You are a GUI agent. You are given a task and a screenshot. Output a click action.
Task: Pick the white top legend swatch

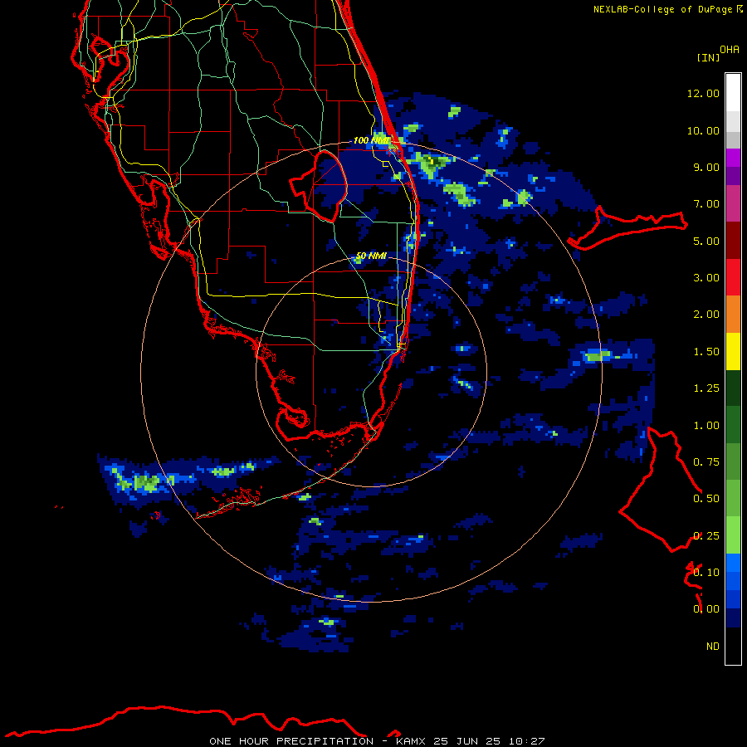pyautogui.click(x=733, y=93)
